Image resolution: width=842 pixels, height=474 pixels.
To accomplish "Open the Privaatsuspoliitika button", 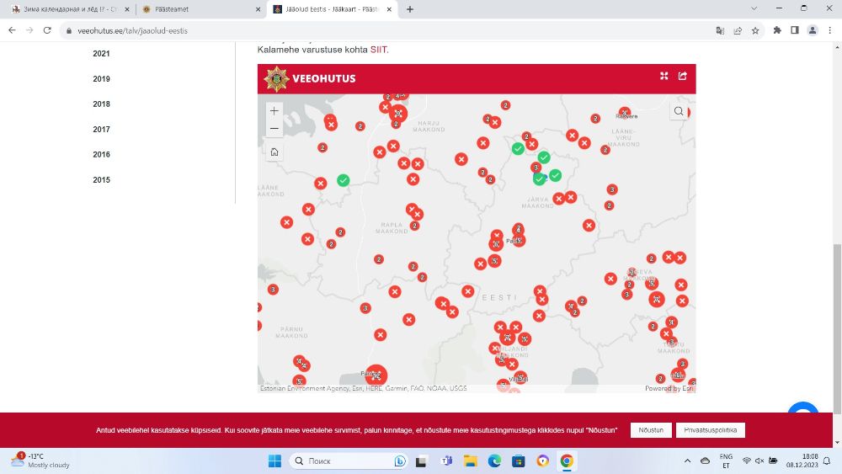I will point(710,430).
